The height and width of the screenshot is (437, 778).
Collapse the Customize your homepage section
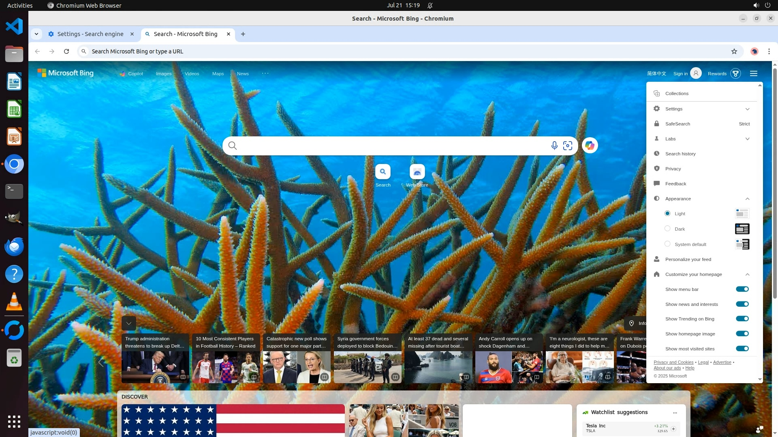point(747,274)
